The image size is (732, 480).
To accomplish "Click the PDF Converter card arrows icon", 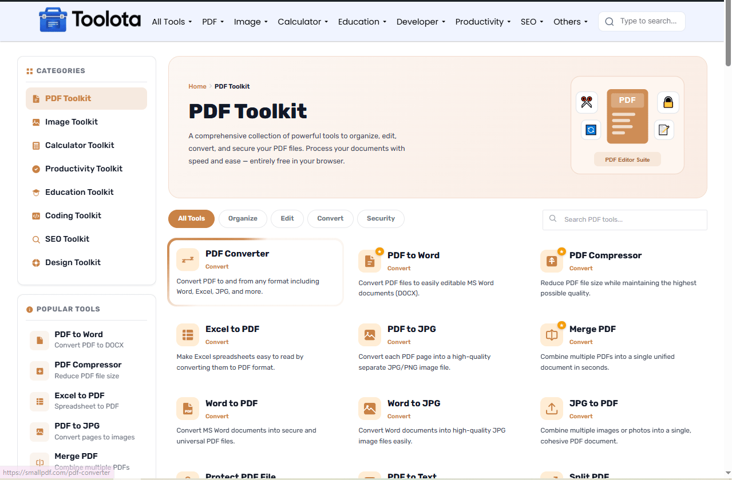I will tap(188, 259).
